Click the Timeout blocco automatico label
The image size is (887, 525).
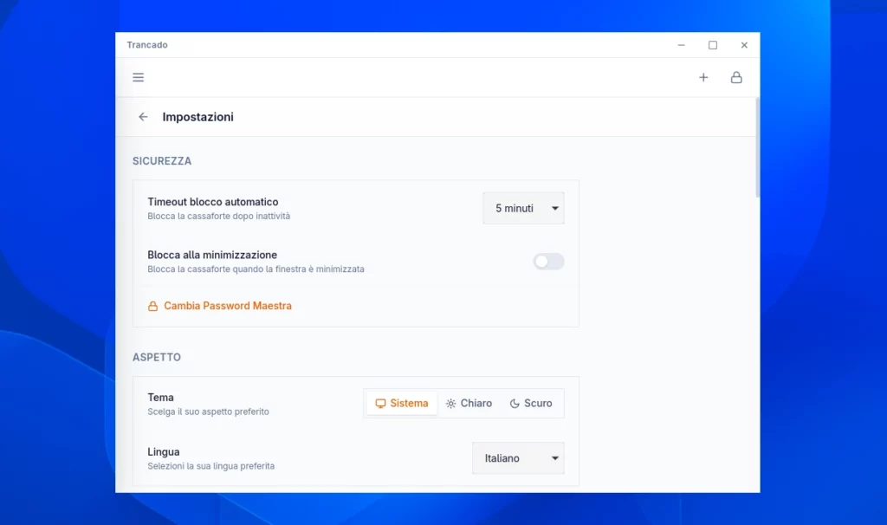tap(213, 202)
